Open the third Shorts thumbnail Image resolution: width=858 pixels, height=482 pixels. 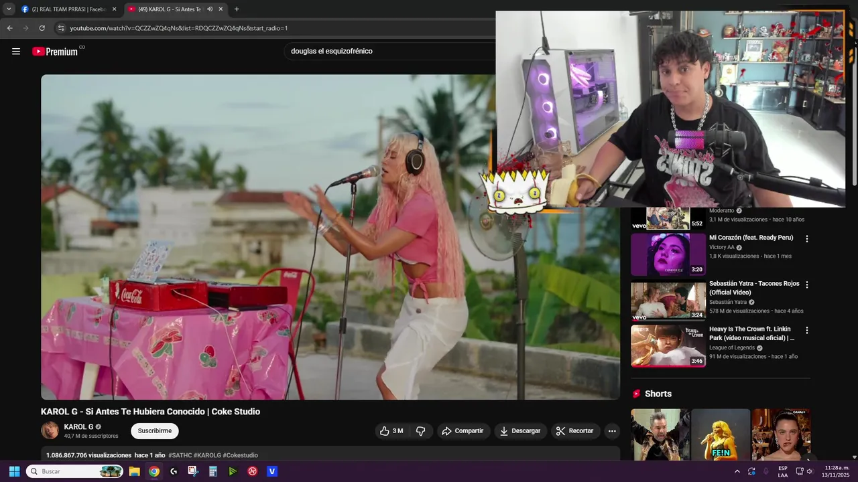coord(781,434)
